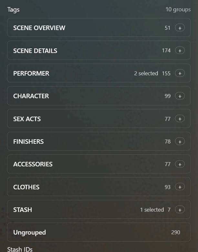Image resolution: width=198 pixels, height=252 pixels.
Task: Click the "1 selected" label on Stash
Action: (152, 210)
